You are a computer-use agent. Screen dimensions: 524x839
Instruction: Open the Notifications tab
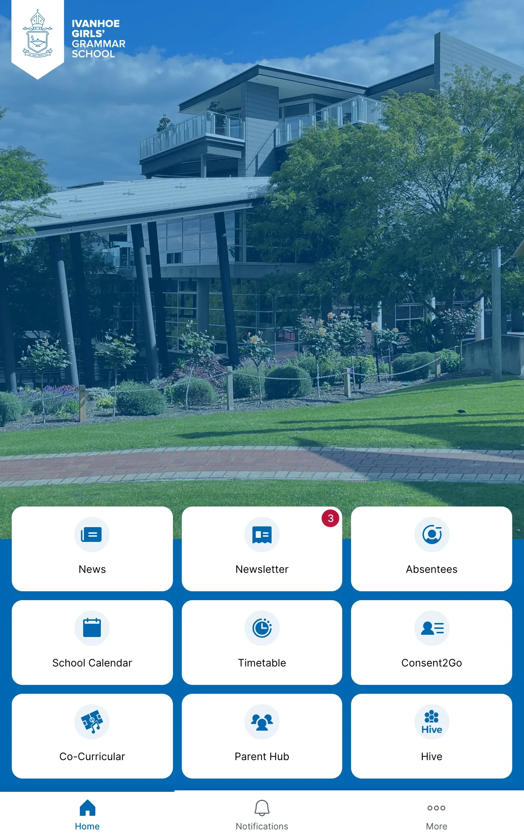point(262,815)
